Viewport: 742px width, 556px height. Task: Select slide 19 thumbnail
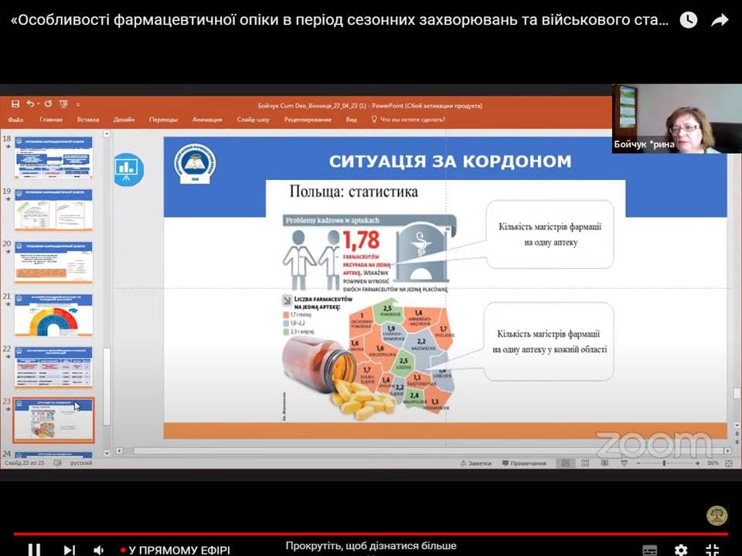53,210
